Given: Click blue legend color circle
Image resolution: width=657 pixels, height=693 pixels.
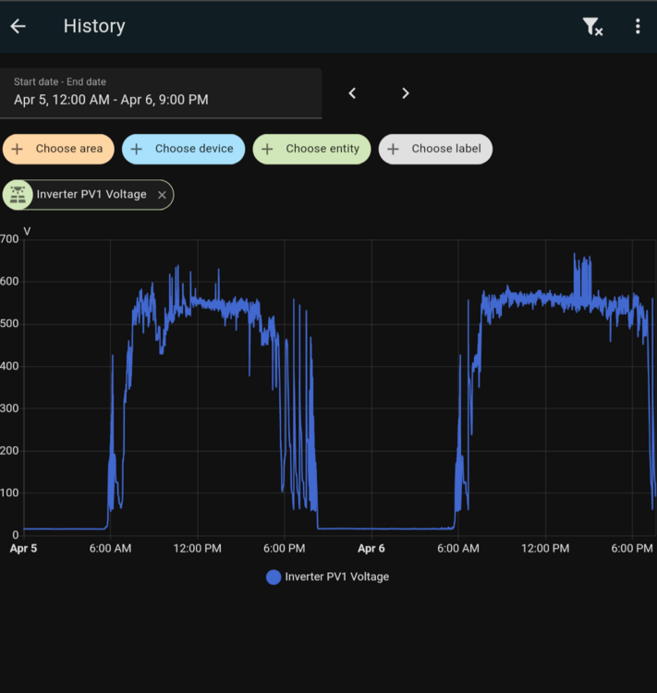Looking at the screenshot, I should (x=274, y=577).
